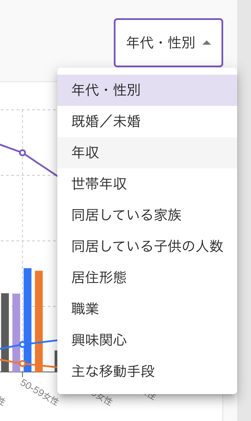Select the 職業 option
251x421 pixels.
147,309
